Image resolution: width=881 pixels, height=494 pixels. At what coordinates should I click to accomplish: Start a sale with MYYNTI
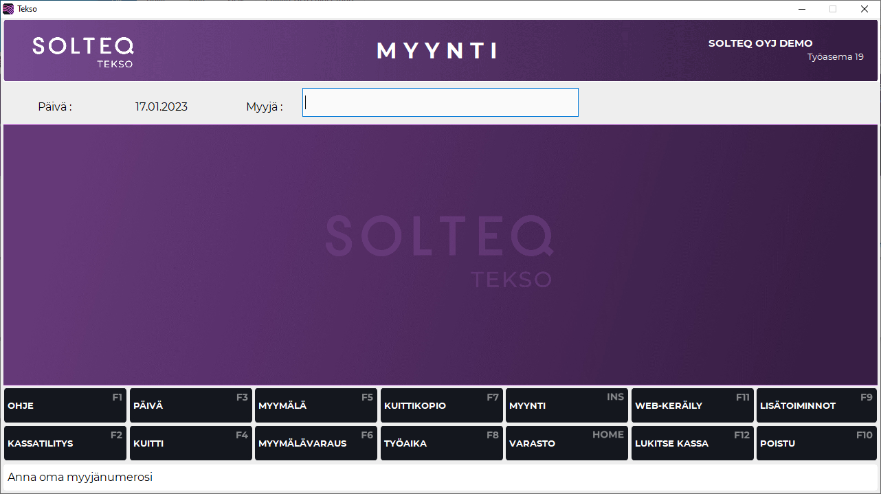[566, 405]
